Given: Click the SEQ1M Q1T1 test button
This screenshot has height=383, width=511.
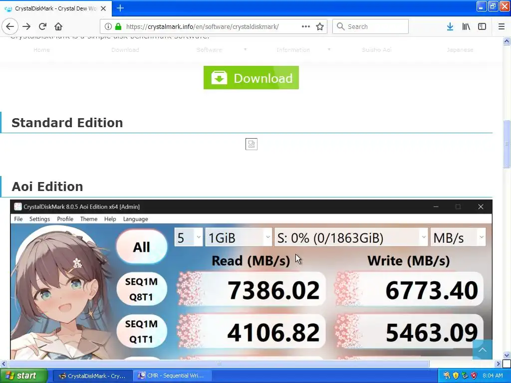Looking at the screenshot, I should pyautogui.click(x=141, y=332).
